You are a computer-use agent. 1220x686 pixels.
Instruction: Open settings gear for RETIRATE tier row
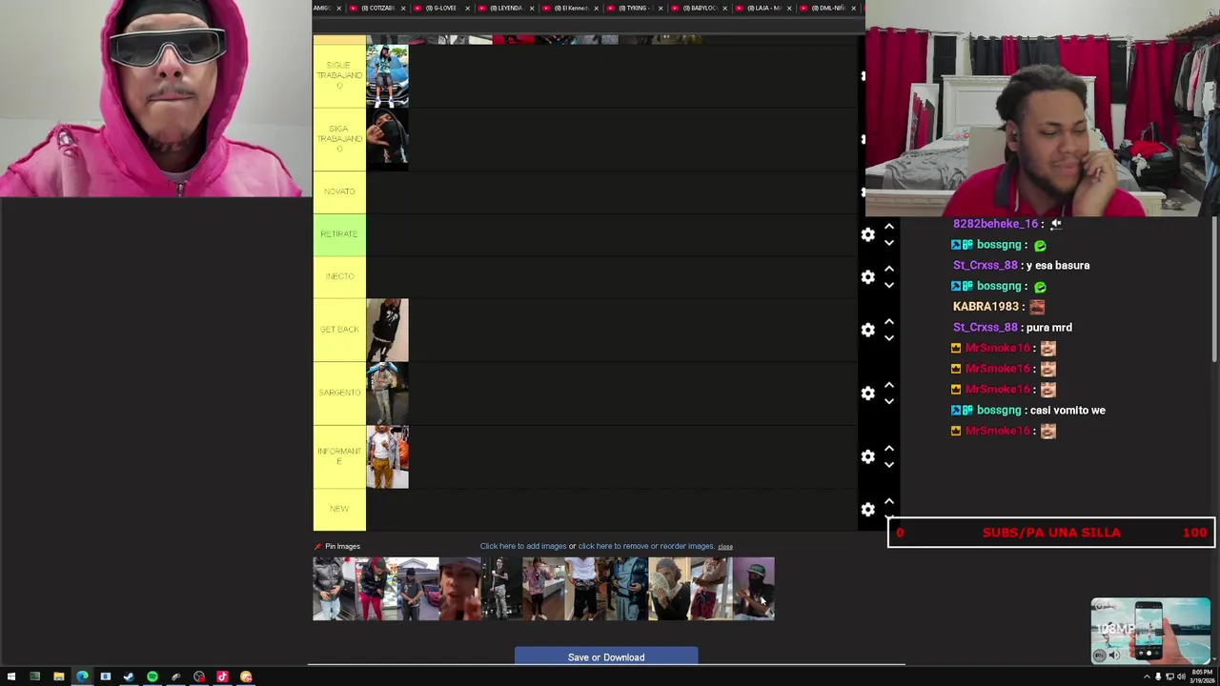tap(867, 234)
